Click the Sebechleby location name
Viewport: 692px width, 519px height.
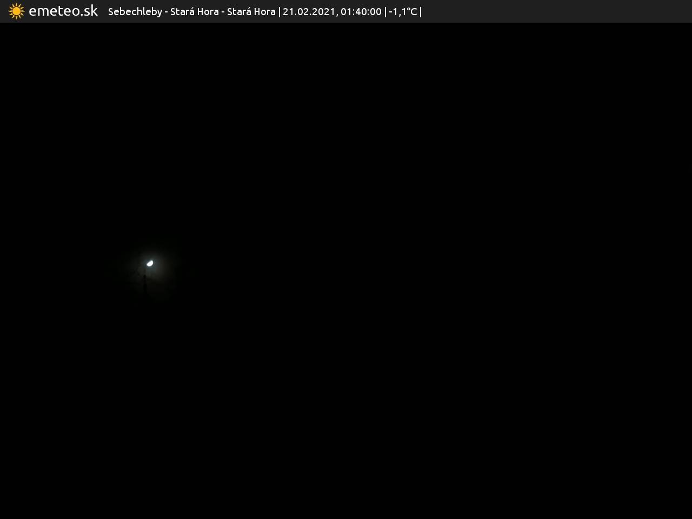click(135, 12)
